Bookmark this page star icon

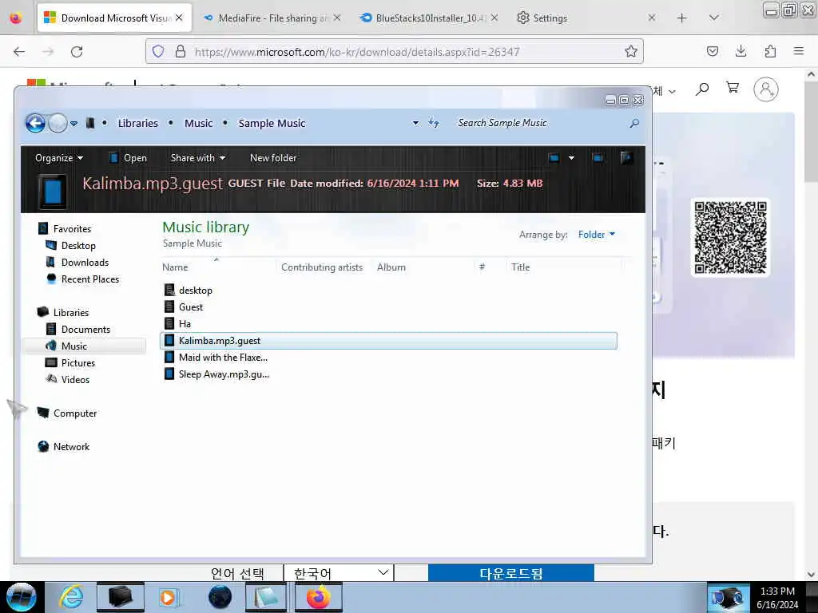[631, 52]
